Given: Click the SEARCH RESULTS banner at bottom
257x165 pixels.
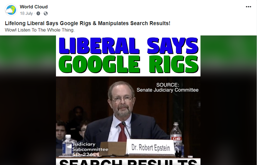Looking at the screenshot, I should (128, 162).
